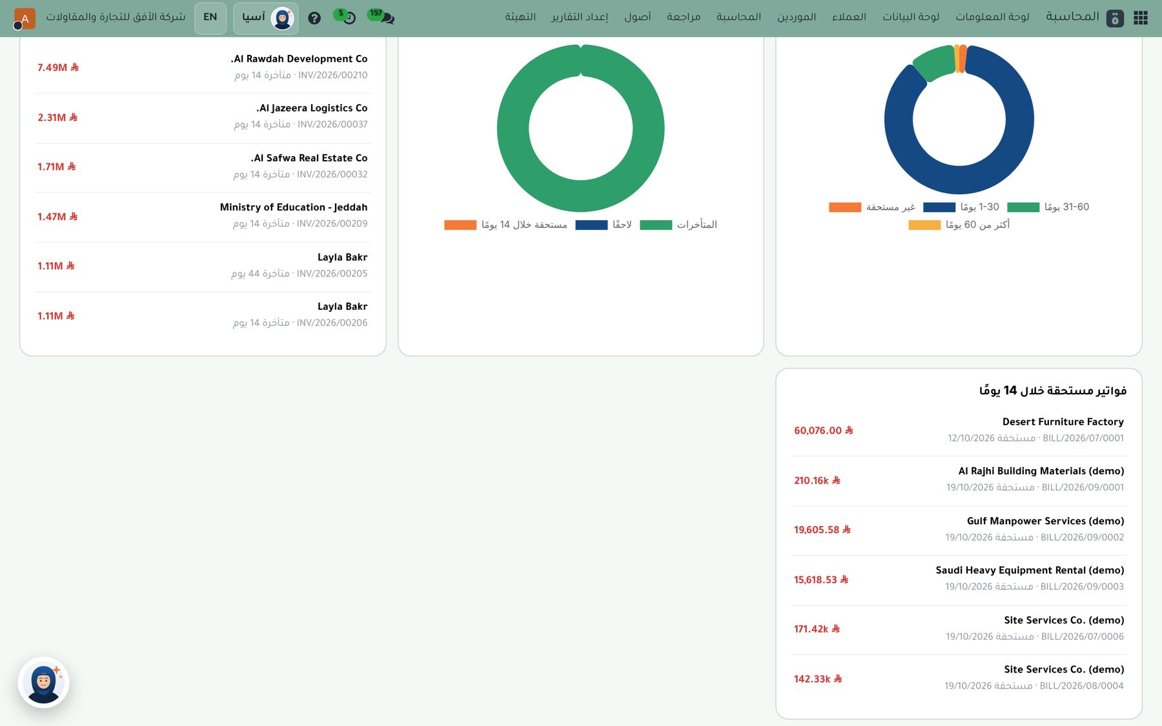The image size is (1162, 726).
Task: Open the إعداد التقارير menu
Action: click(580, 17)
